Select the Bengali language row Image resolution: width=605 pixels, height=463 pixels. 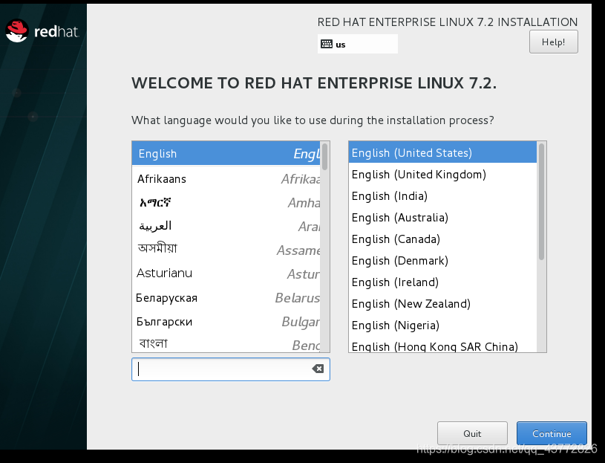coord(226,343)
